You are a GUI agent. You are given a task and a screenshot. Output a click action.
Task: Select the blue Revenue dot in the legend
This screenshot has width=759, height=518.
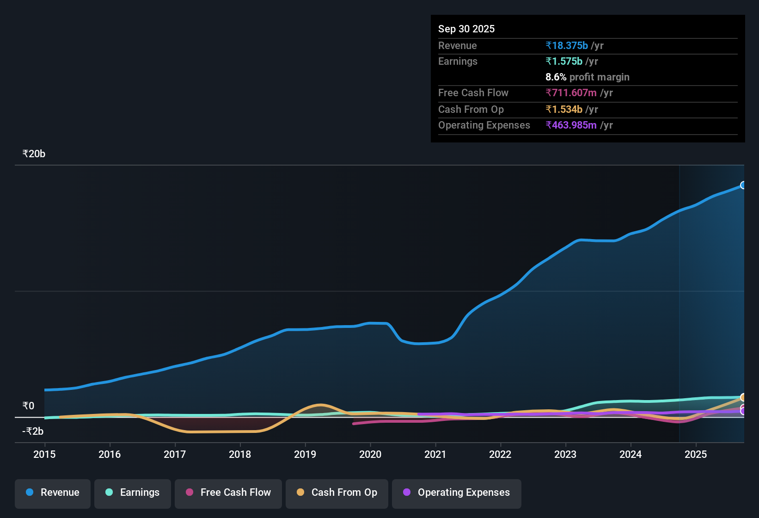[29, 493]
